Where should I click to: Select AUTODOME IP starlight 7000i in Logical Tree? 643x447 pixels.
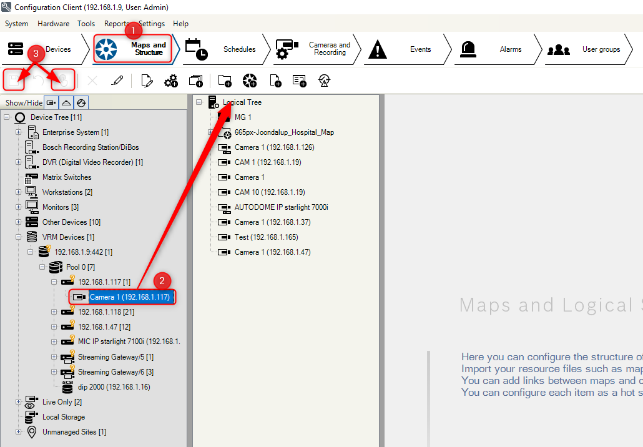[x=281, y=207]
